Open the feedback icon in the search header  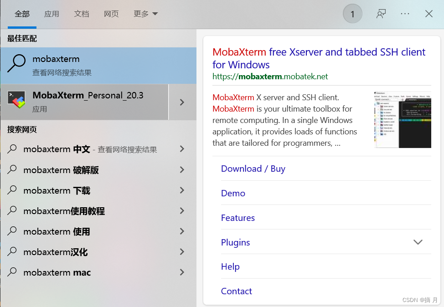point(381,14)
